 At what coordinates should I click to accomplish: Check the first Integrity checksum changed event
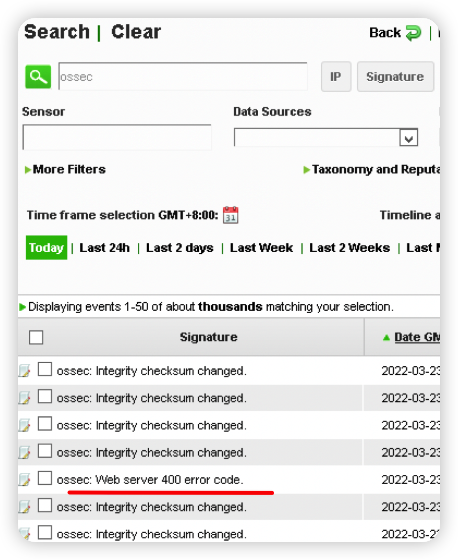pos(45,369)
